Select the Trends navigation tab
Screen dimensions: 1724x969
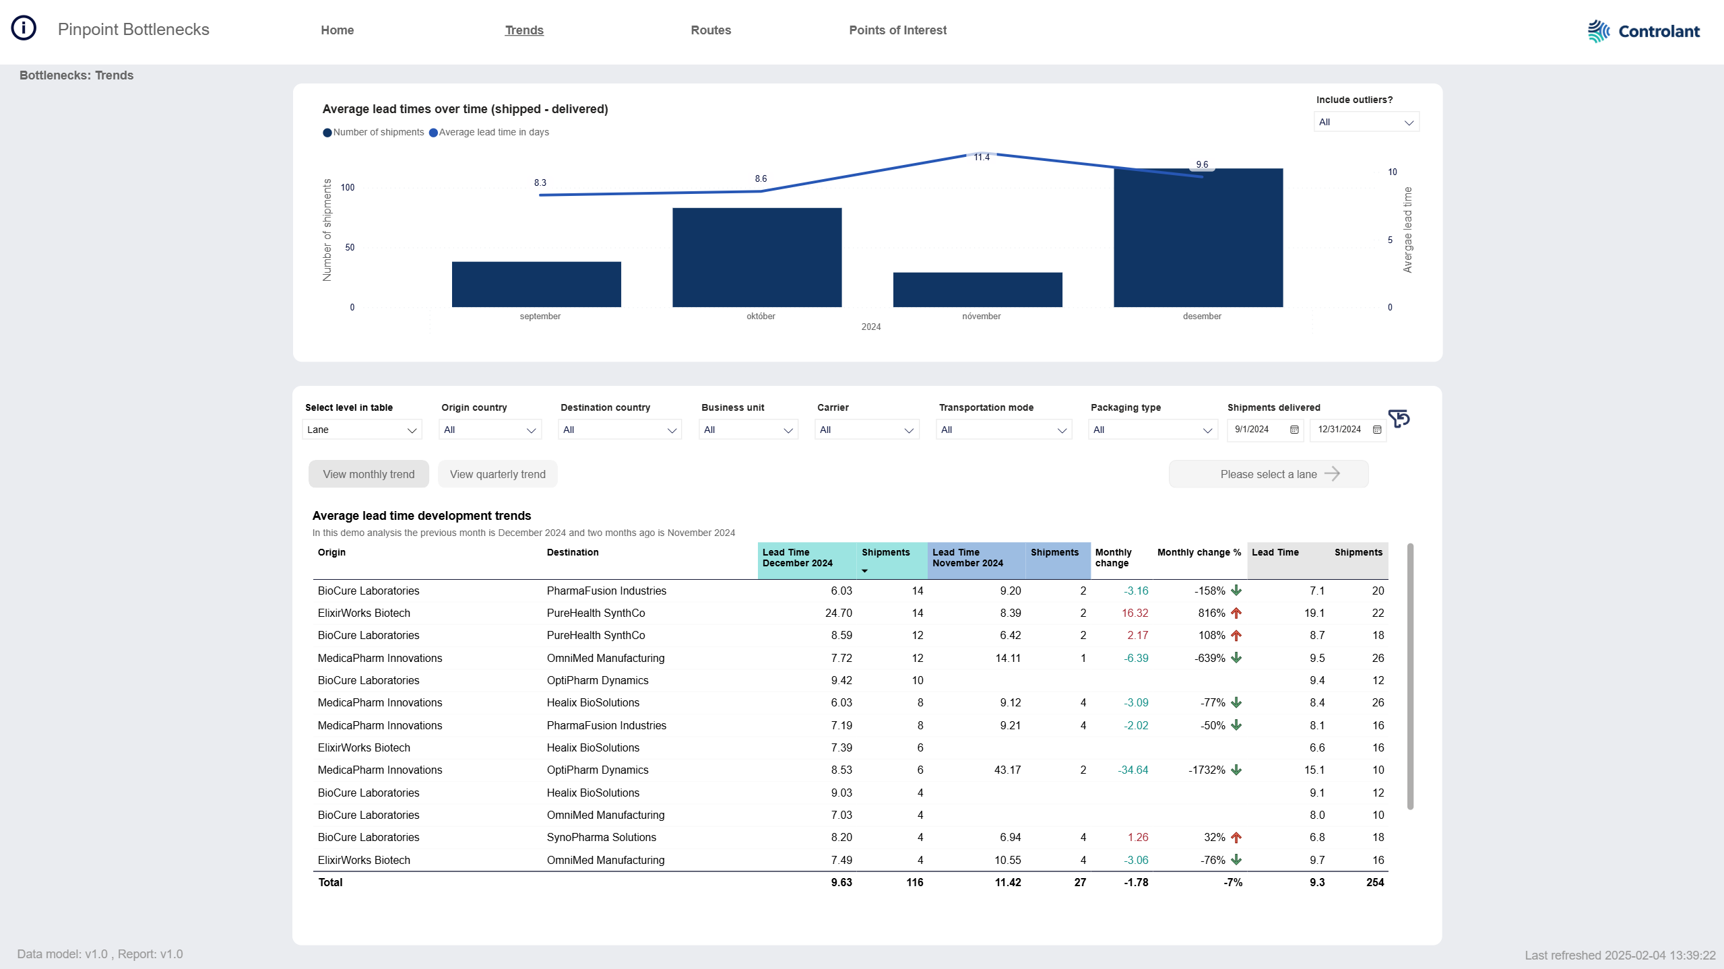(523, 30)
